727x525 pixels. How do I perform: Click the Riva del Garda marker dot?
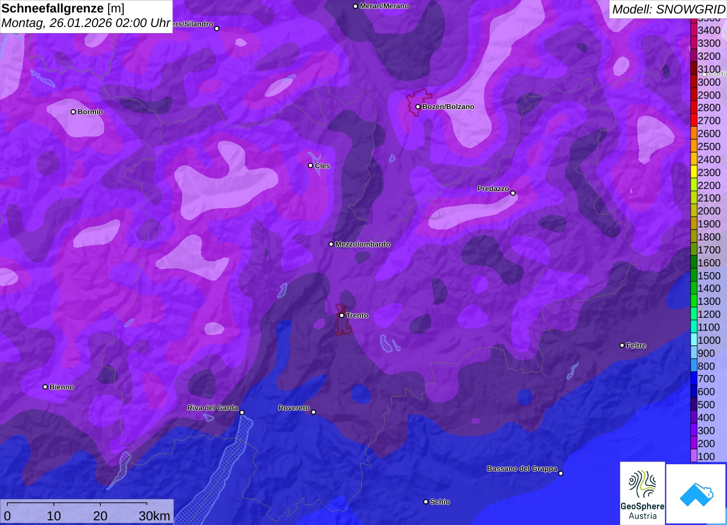pos(242,412)
